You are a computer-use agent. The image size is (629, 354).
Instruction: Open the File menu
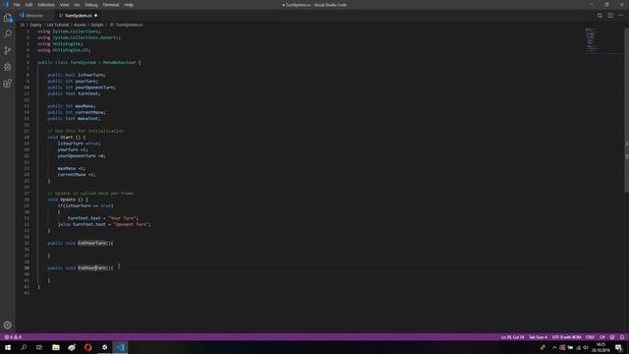(x=17, y=5)
